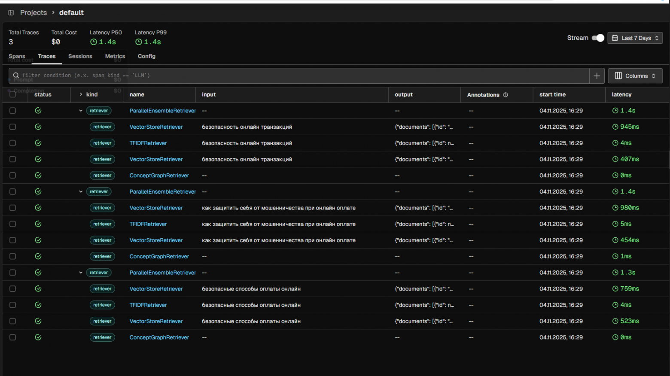Open the Metrics tab

point(115,56)
